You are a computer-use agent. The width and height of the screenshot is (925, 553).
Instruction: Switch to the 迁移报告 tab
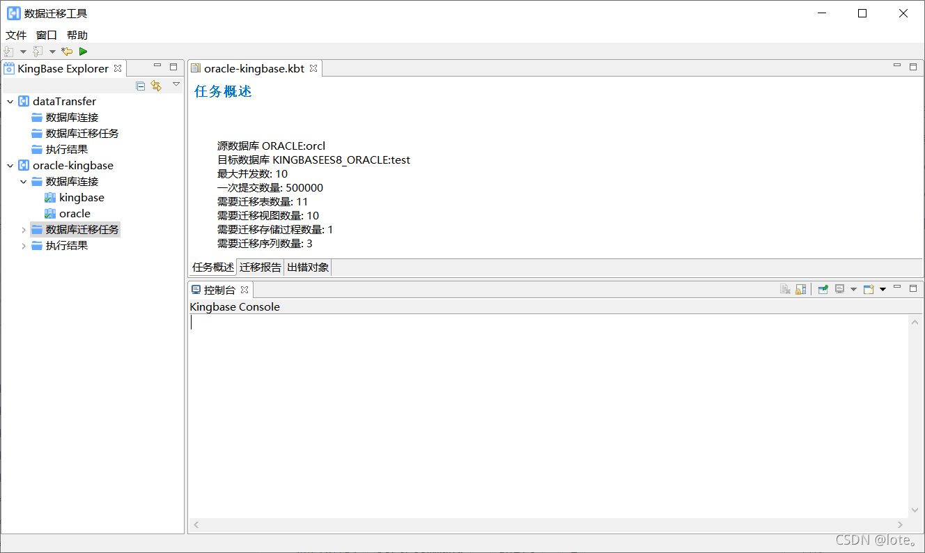tap(261, 267)
